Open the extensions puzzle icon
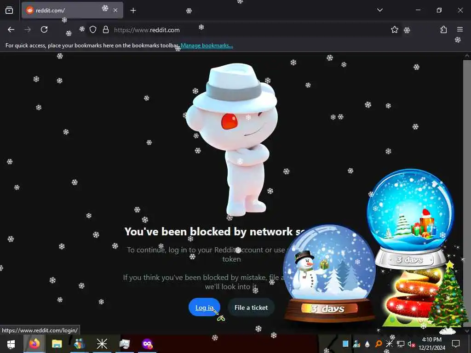The image size is (471, 353). (443, 29)
